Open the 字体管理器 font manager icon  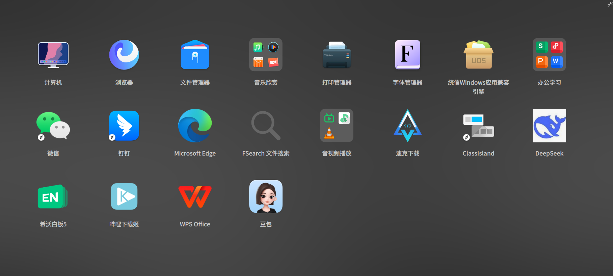coord(408,55)
